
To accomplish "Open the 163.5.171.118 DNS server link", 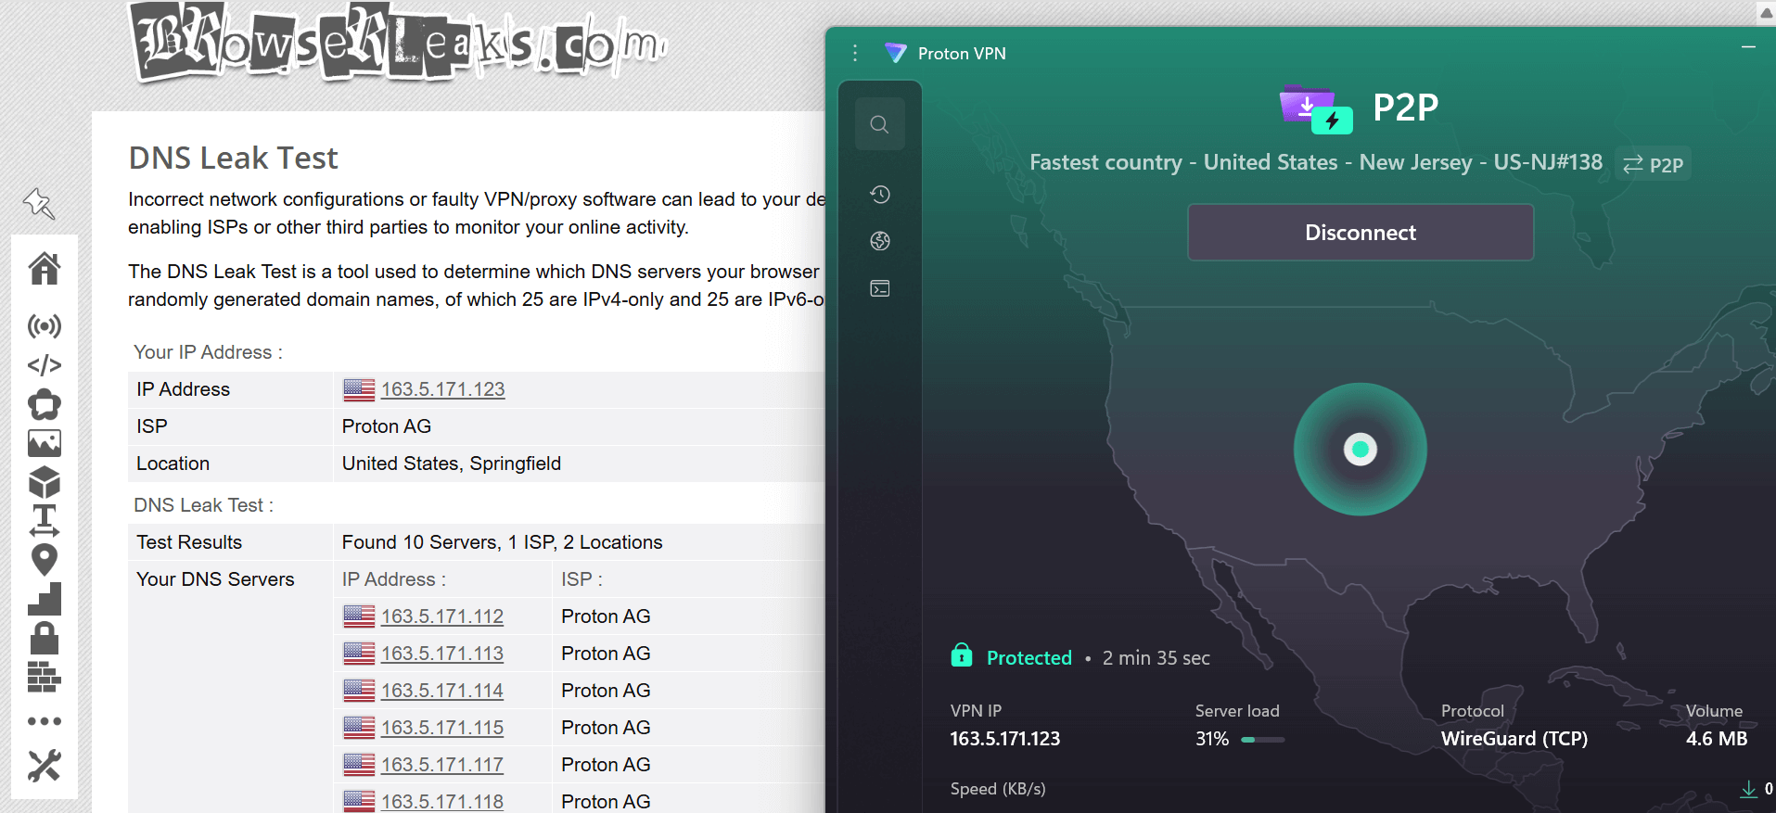I will (x=442, y=802).
